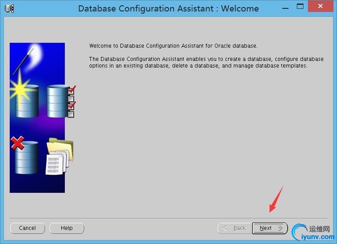Open the Help button

pos(67,228)
